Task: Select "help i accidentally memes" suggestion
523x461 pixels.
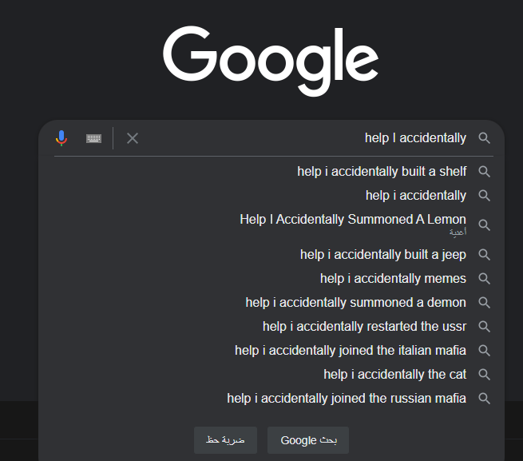Action: [x=393, y=279]
